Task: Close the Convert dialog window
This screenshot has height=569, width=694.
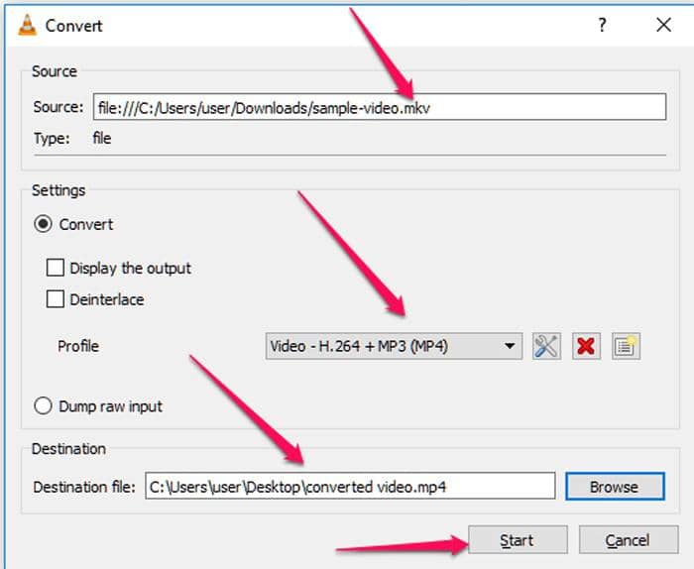Action: (x=663, y=26)
